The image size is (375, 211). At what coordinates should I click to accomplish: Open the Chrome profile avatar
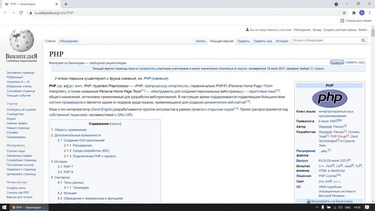click(362, 13)
